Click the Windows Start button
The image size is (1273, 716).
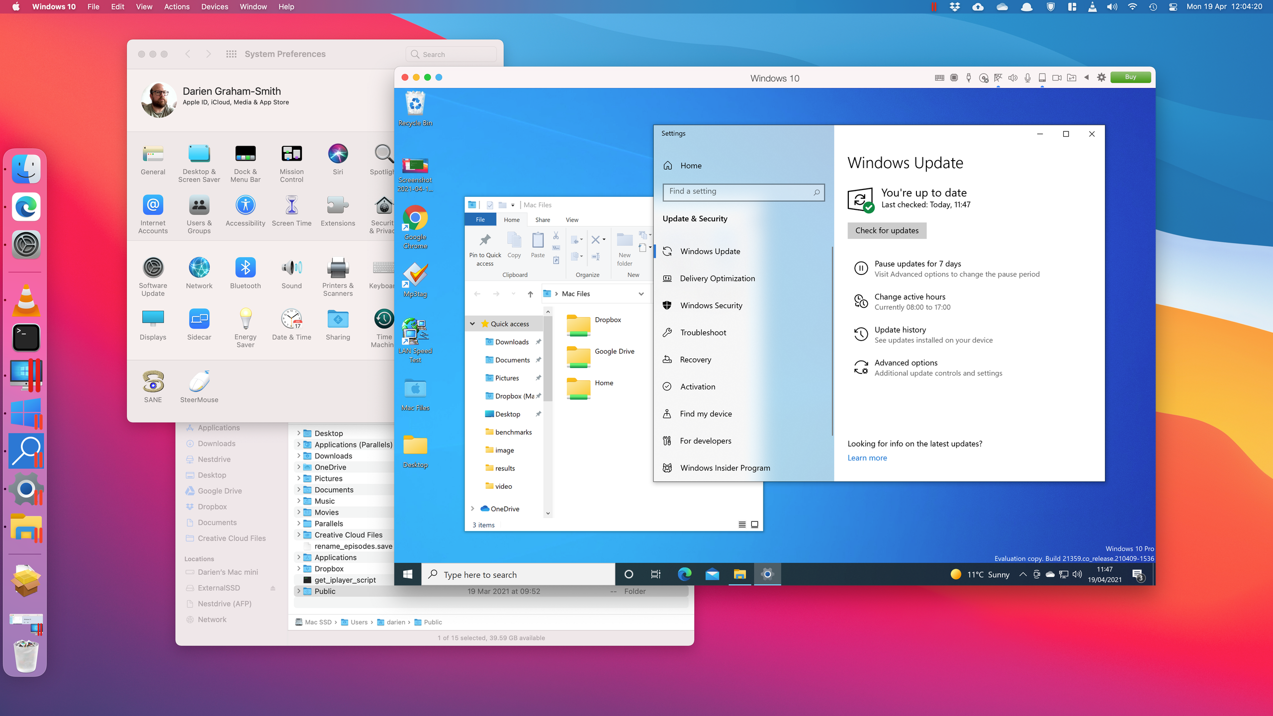(x=408, y=574)
